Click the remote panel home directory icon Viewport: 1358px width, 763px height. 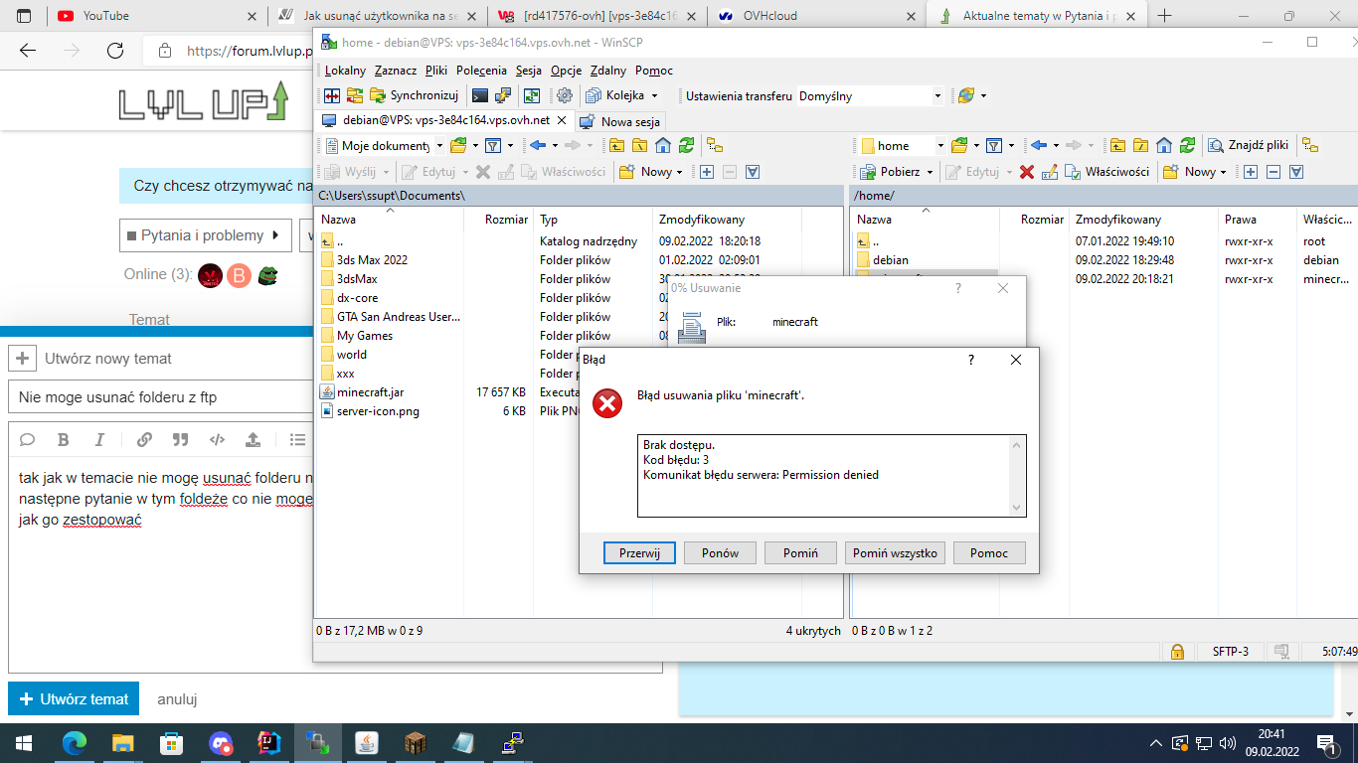click(x=1164, y=145)
